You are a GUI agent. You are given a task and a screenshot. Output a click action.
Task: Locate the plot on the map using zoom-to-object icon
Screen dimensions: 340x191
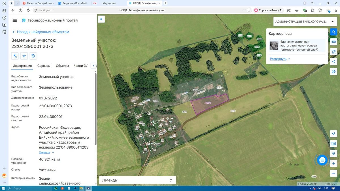pos(15,56)
